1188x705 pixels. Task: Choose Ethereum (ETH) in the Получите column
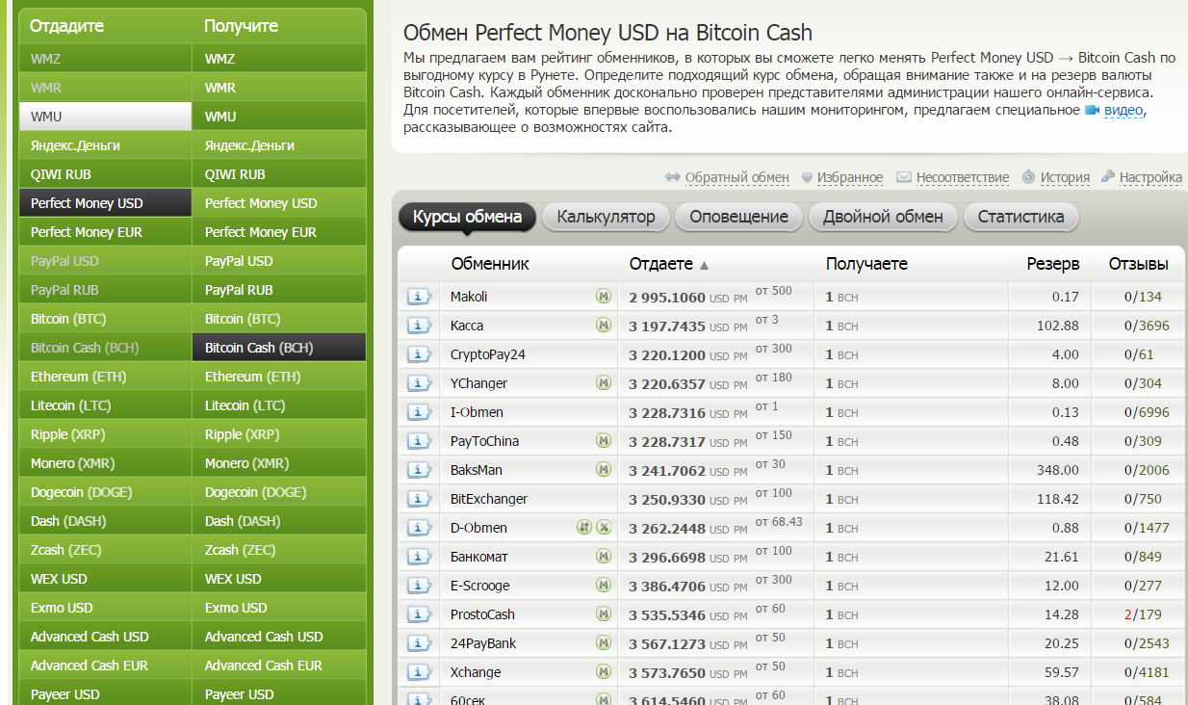click(x=252, y=377)
